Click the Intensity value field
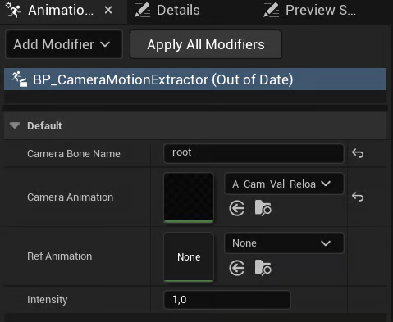 pos(227,300)
